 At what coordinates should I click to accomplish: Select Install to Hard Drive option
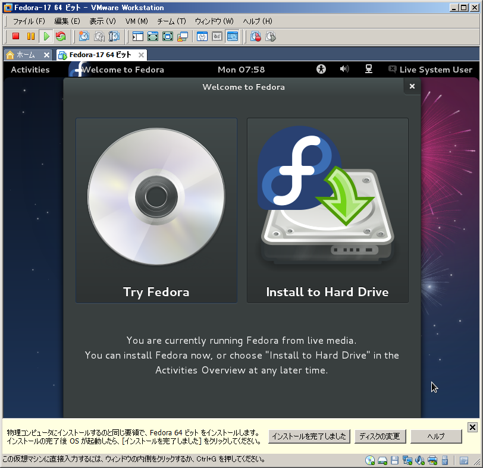327,211
